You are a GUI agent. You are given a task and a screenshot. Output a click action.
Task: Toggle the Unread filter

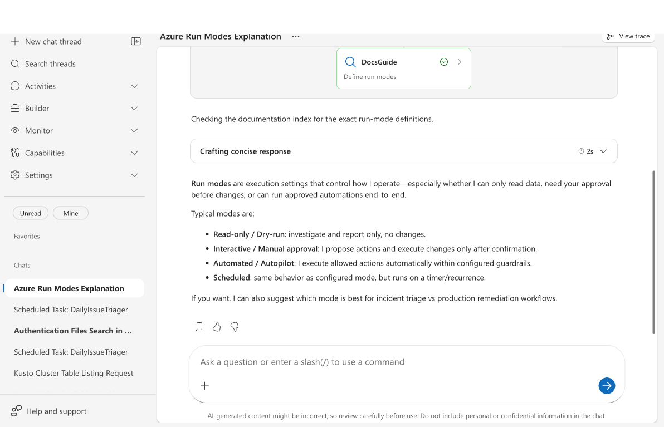[x=31, y=213]
